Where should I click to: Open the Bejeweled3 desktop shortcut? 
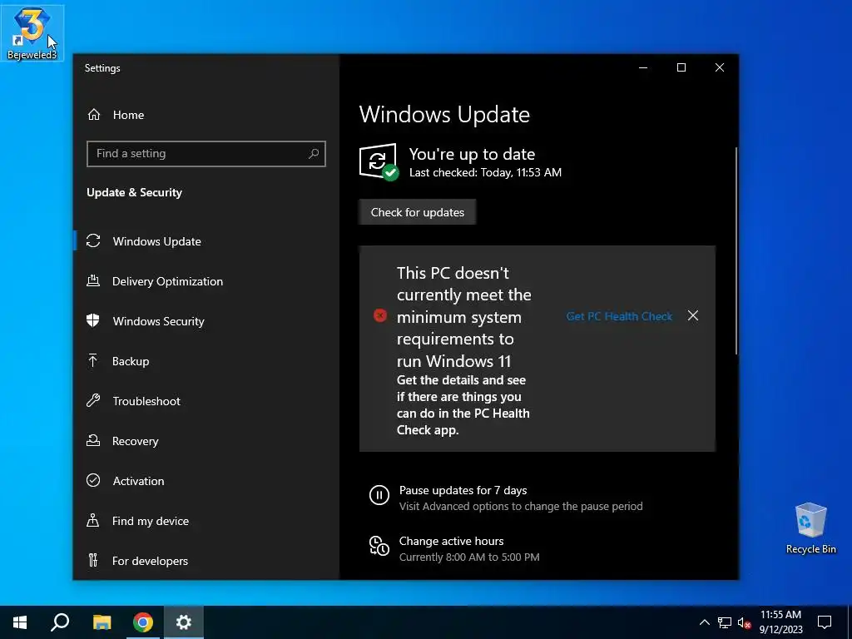[x=32, y=32]
